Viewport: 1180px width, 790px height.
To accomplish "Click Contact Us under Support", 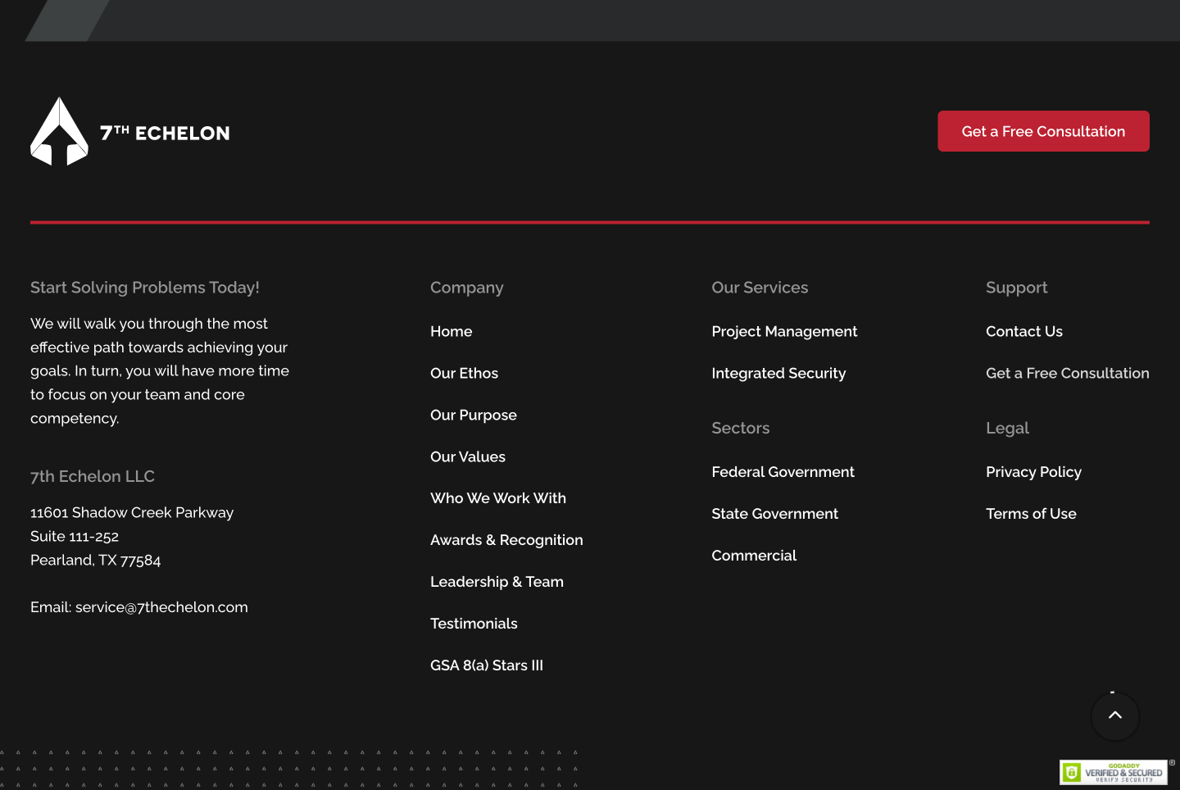I will tap(1023, 331).
